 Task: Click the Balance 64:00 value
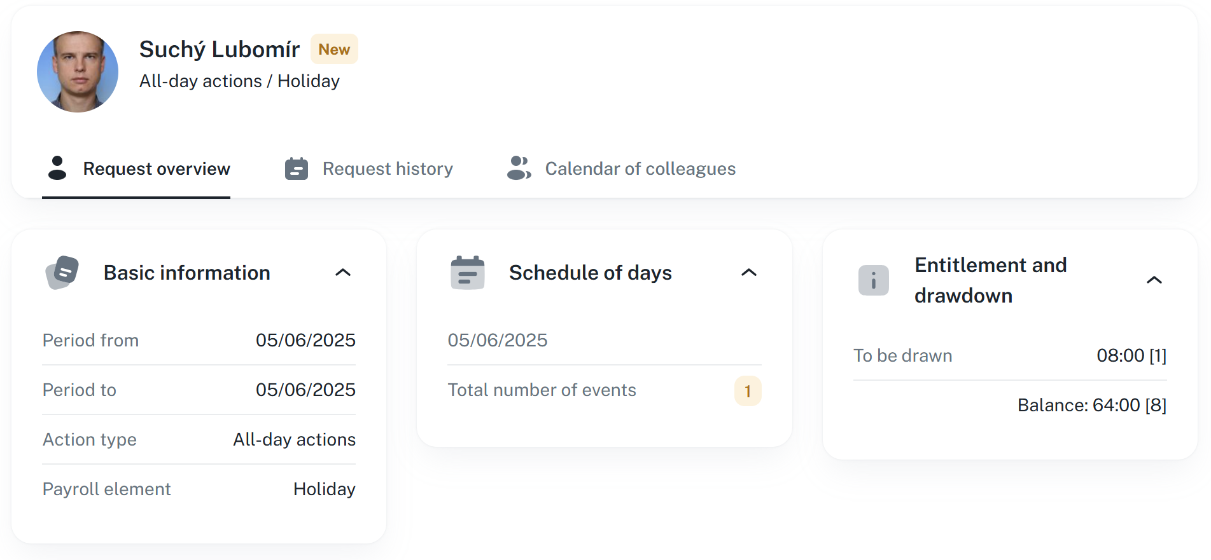[1091, 405]
